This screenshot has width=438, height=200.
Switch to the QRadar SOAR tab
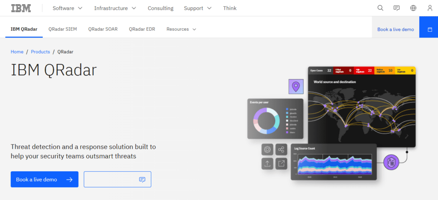point(103,29)
